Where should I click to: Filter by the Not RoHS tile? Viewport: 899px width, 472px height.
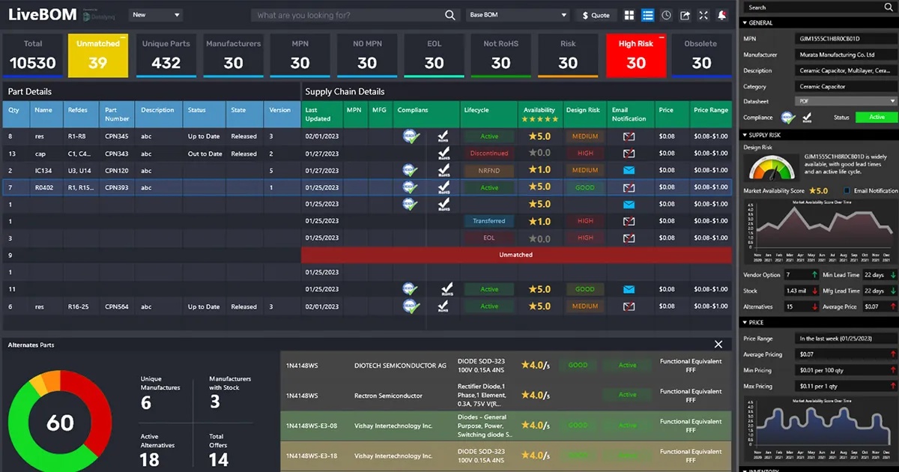click(x=500, y=55)
